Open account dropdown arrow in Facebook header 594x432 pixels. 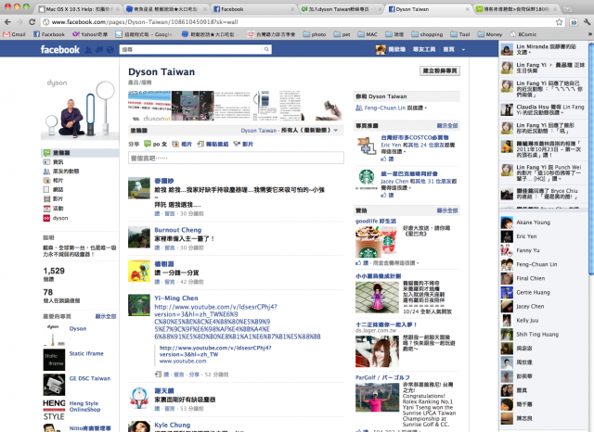click(x=463, y=49)
